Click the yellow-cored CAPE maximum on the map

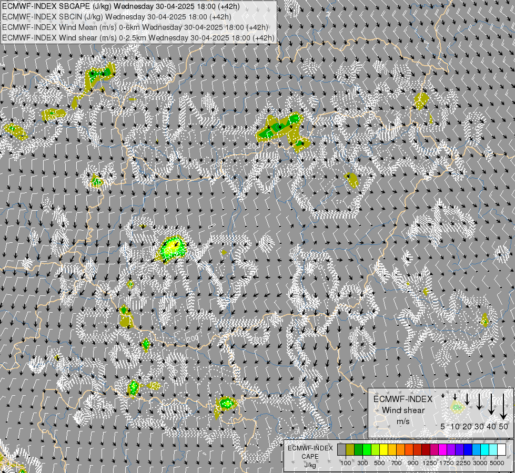[x=173, y=248]
